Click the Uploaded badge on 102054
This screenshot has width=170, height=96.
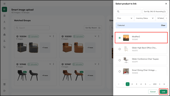(x=33, y=36)
